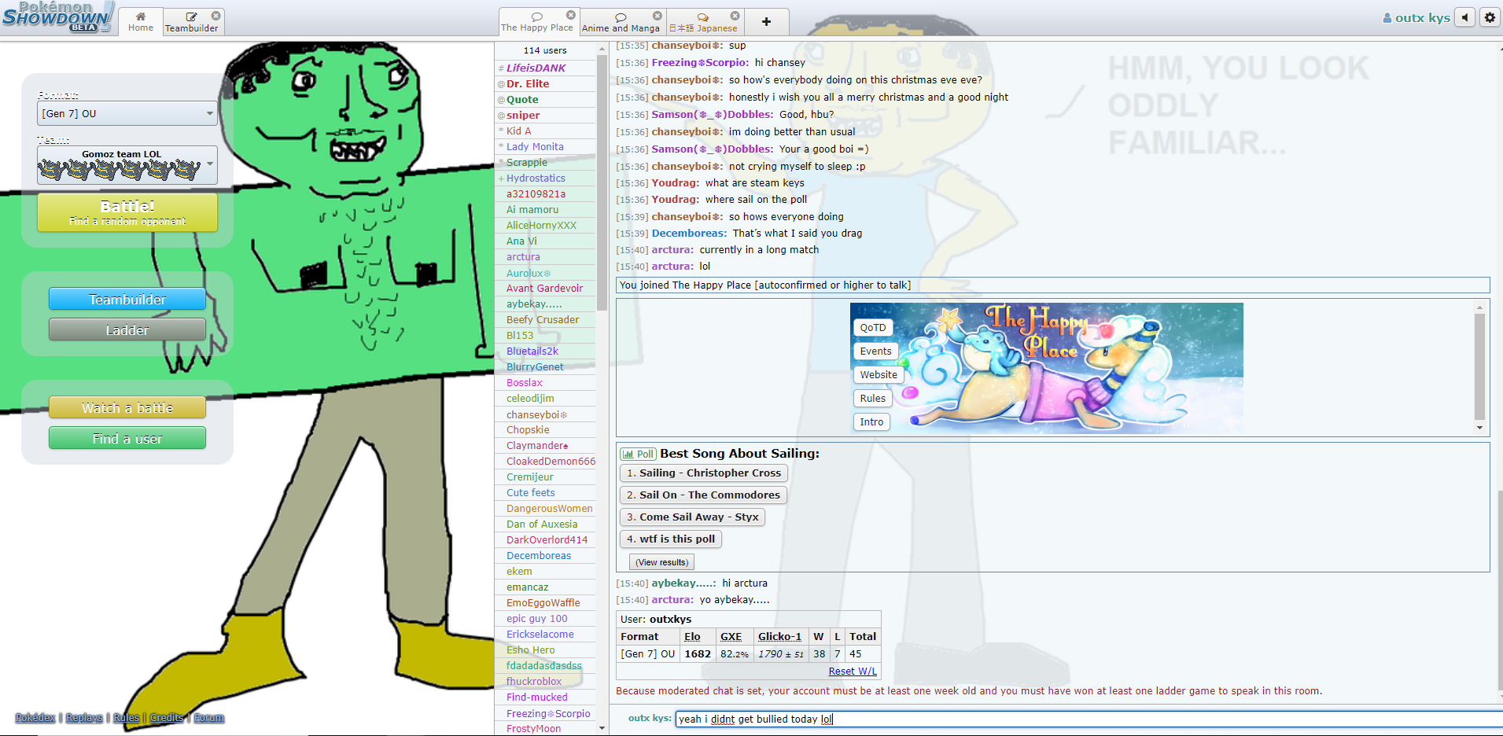This screenshot has width=1503, height=736.
Task: Click the (View results) poll button
Action: point(662,562)
